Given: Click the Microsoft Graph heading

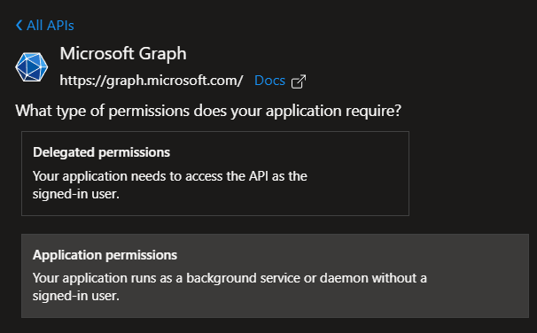Looking at the screenshot, I should pos(123,54).
